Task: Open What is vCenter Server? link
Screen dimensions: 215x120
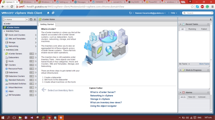Action: click(103, 92)
